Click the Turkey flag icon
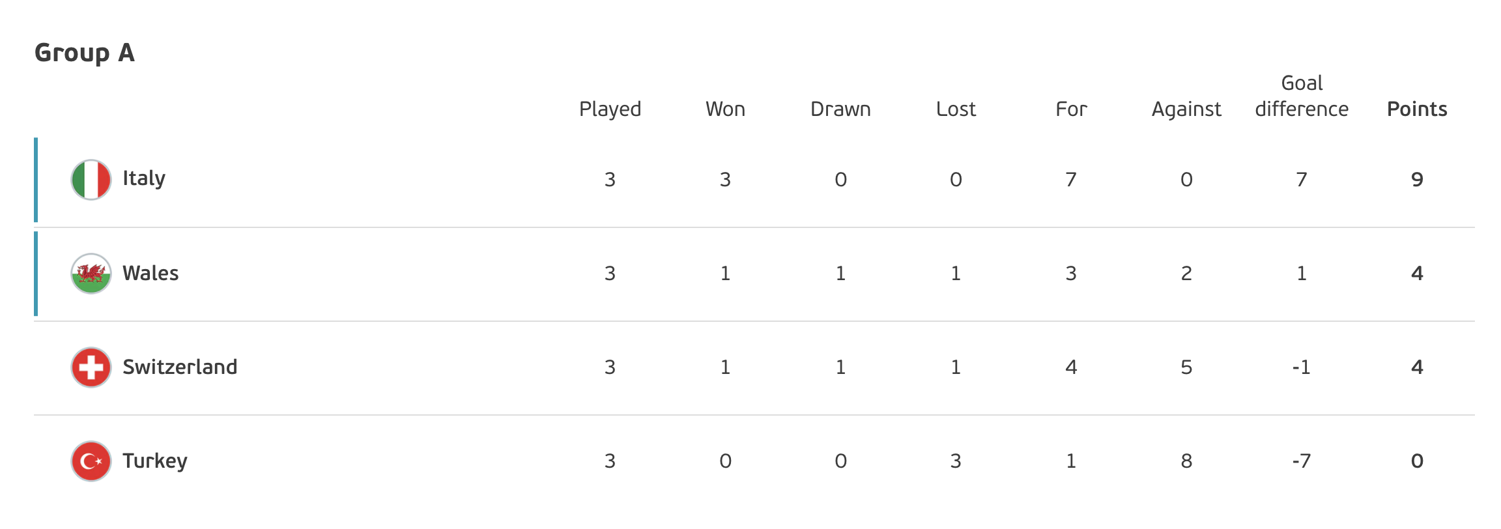 (91, 461)
